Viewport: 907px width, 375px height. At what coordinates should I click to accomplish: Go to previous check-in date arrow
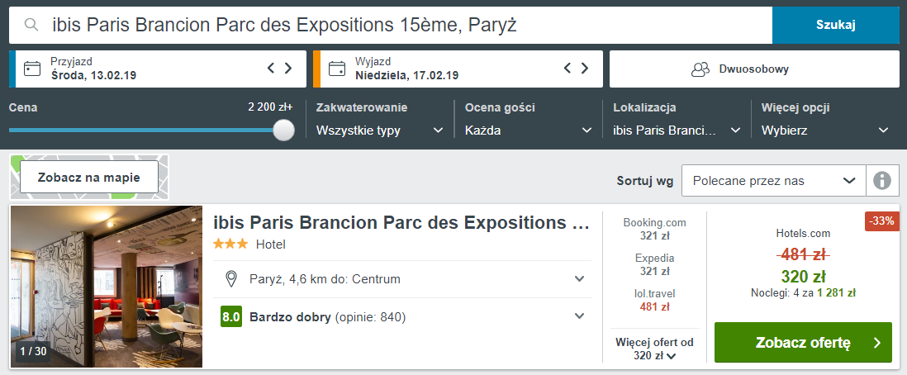coord(271,69)
